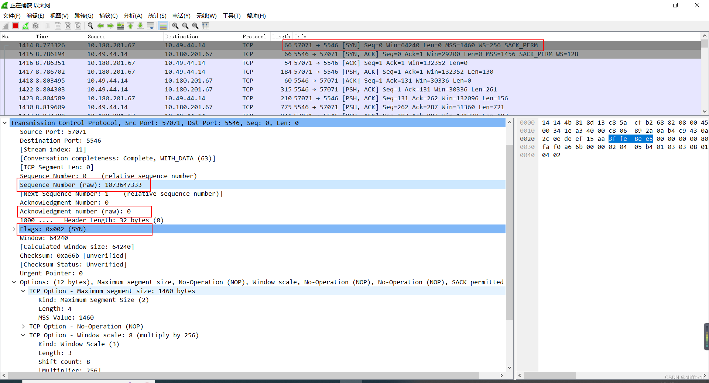Select the Destination Port: 5546 field
This screenshot has width=709, height=383.
(60, 141)
